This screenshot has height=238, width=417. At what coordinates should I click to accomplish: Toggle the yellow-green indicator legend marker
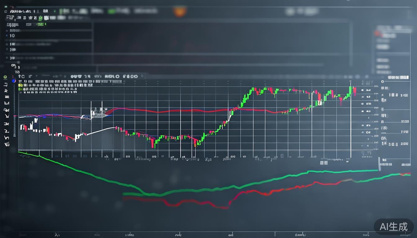coord(20,85)
